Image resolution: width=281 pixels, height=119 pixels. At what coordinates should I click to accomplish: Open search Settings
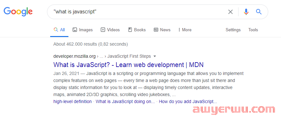(233, 30)
